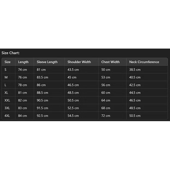This screenshot has width=170, height=170.
Task: Select the Size column header
Action: pyautogui.click(x=7, y=62)
